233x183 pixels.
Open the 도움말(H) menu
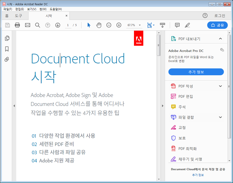click(56, 9)
